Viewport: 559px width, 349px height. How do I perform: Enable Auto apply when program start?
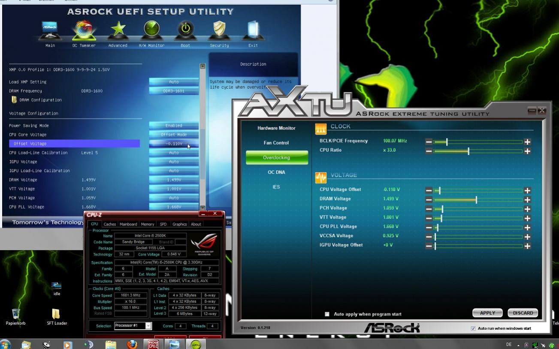click(x=327, y=314)
